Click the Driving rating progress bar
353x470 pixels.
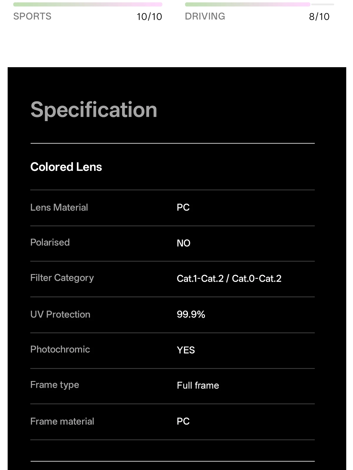click(x=259, y=4)
